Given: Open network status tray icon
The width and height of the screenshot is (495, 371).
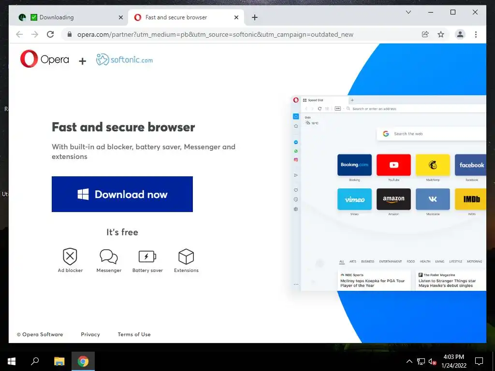Looking at the screenshot, I should pos(421,361).
